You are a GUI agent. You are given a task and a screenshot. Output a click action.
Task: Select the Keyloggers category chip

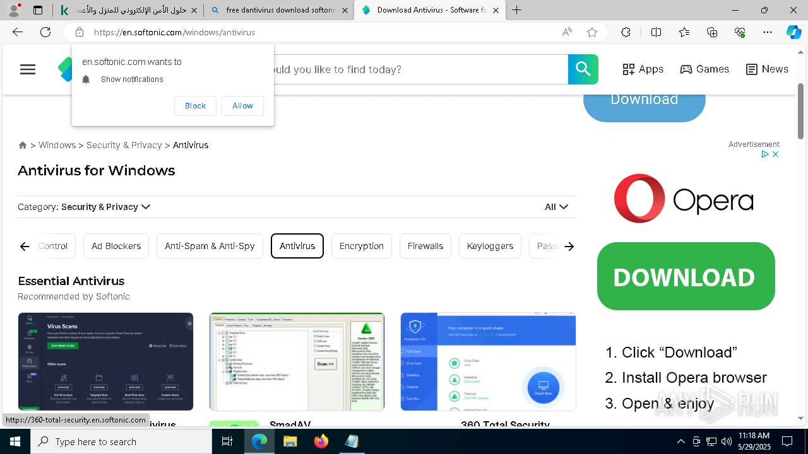pos(490,246)
